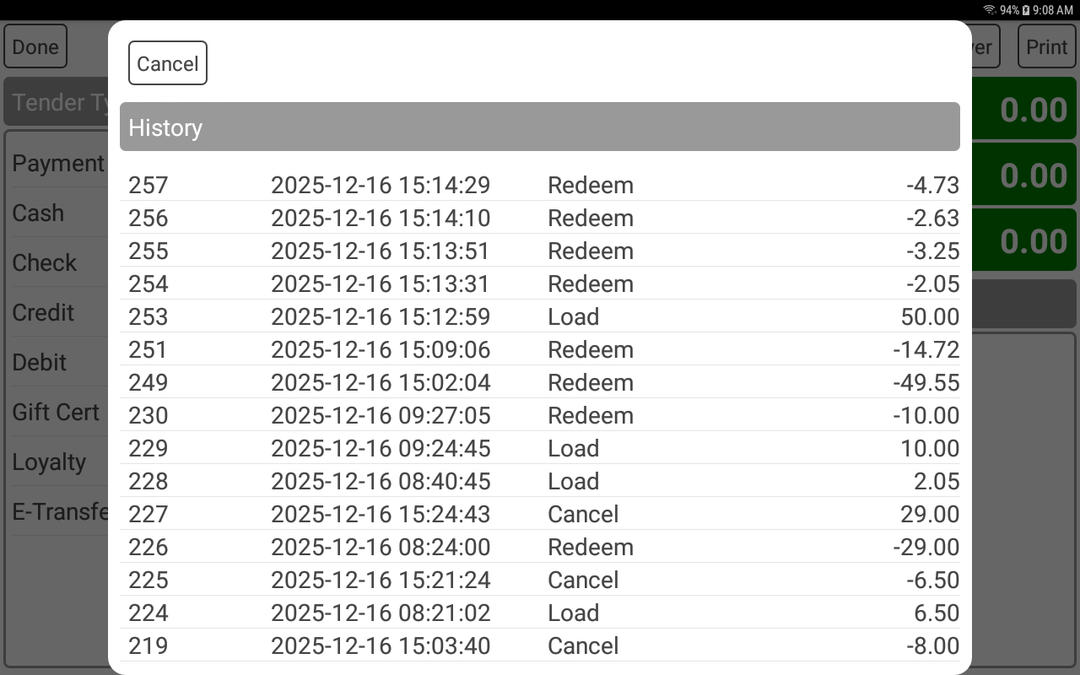This screenshot has width=1080, height=675.
Task: Open entry 229 Load 10.00
Action: 540,448
